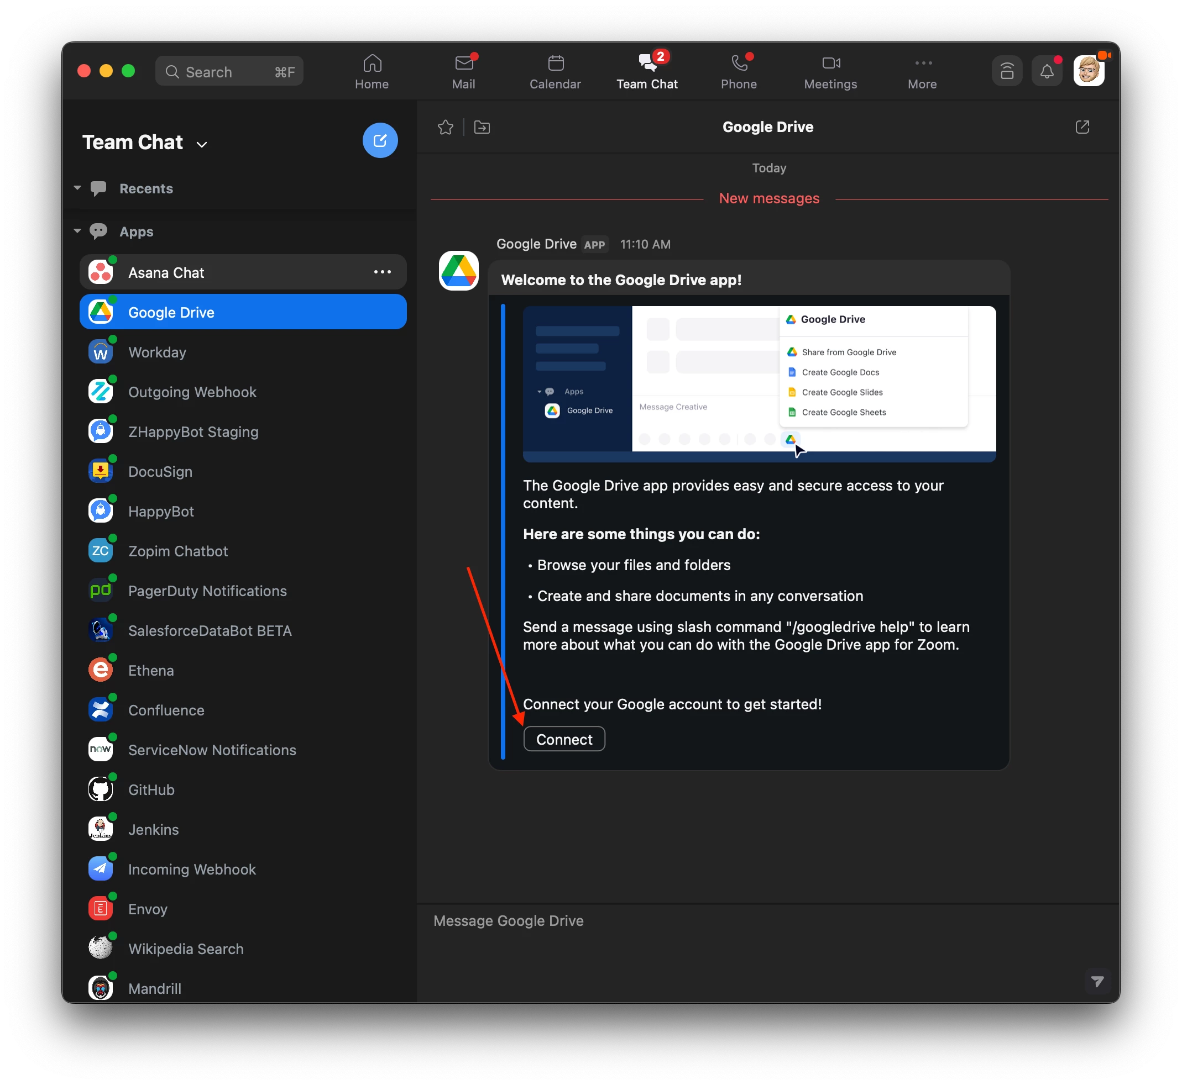Select GitHub in the apps list
Screen dimensions: 1182x1085
pyautogui.click(x=151, y=789)
